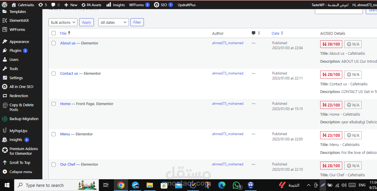Open the SEO admin bar menu
377x191 pixels.
163,5
